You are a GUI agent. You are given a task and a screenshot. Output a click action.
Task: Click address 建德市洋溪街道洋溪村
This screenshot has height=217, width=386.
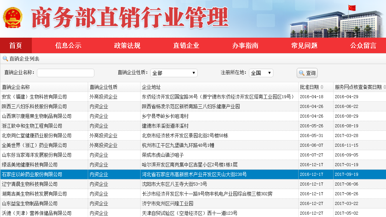(x=165, y=126)
